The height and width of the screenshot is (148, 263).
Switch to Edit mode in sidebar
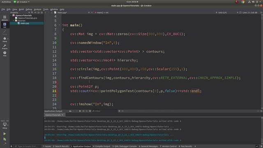click(x=5, y=25)
